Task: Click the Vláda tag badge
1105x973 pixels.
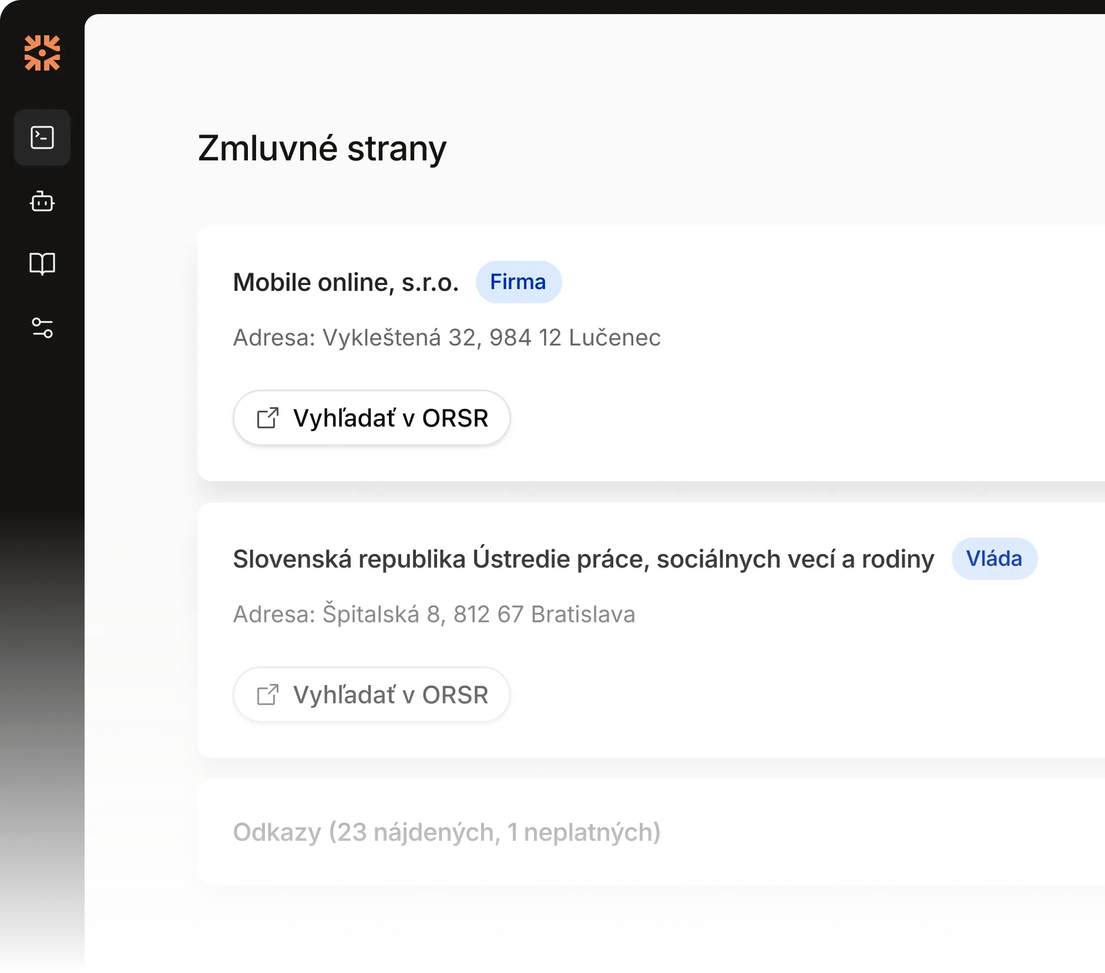Action: coord(994,559)
